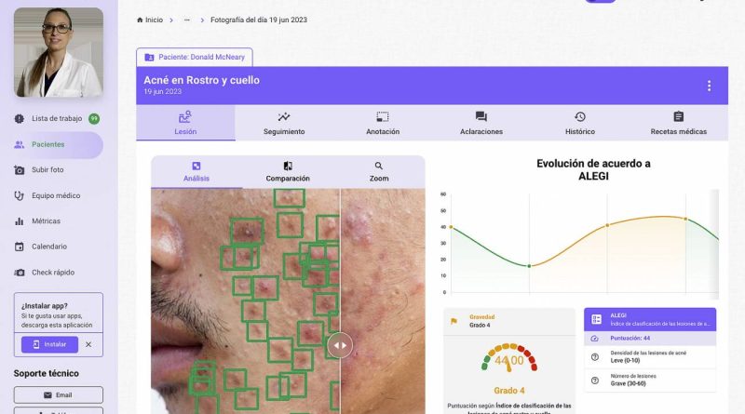
Task: Dismiss the install app prompt
Action: tap(88, 344)
